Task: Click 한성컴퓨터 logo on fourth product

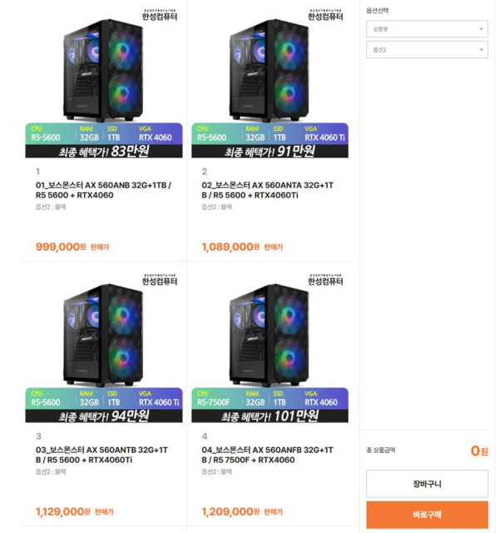Action: [x=325, y=280]
